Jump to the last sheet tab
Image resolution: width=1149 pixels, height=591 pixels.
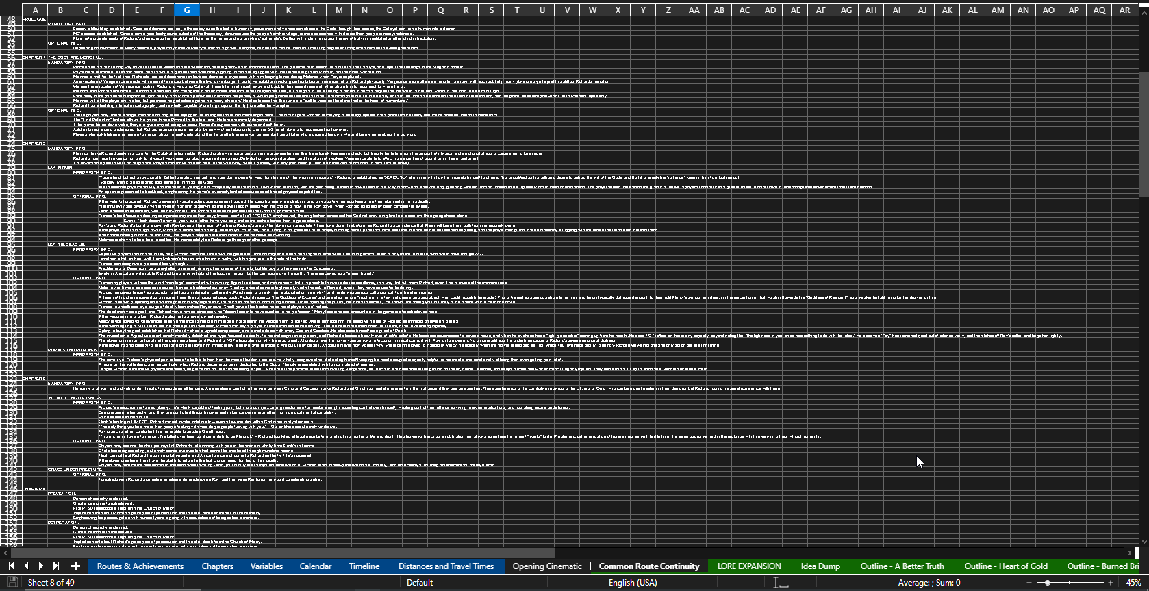56,566
